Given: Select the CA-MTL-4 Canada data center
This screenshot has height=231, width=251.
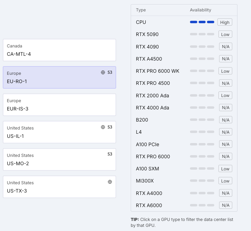Looking at the screenshot, I should 59,50.
